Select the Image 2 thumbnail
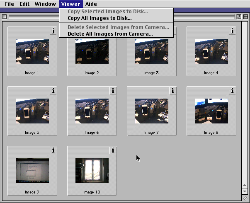This screenshot has width=250, height=203. coord(92,51)
